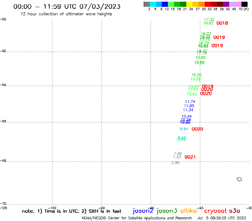Click blue wave height value 11.74

tap(190, 102)
